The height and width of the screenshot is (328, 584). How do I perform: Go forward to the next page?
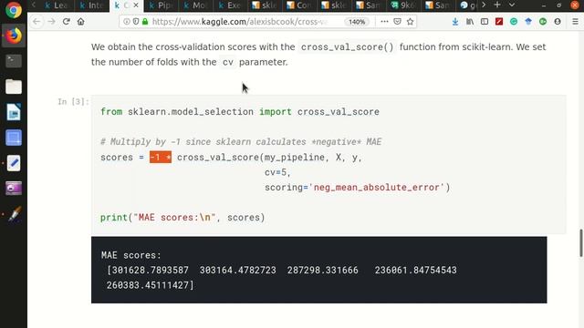[x=51, y=22]
